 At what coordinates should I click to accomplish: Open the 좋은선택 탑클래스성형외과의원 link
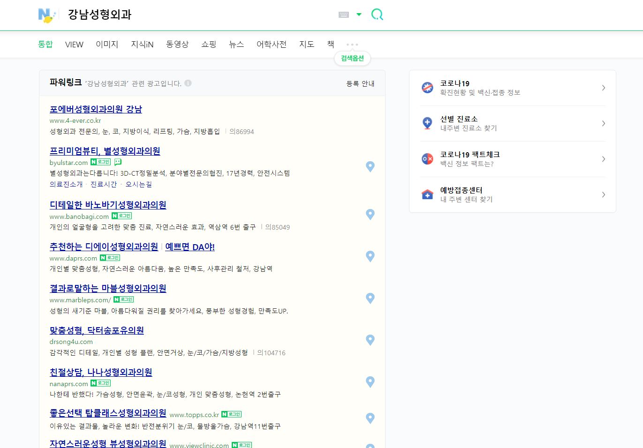point(108,413)
